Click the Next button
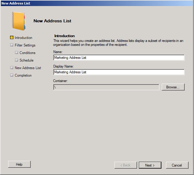Viewport: 194px width, 175px height. click(150, 165)
